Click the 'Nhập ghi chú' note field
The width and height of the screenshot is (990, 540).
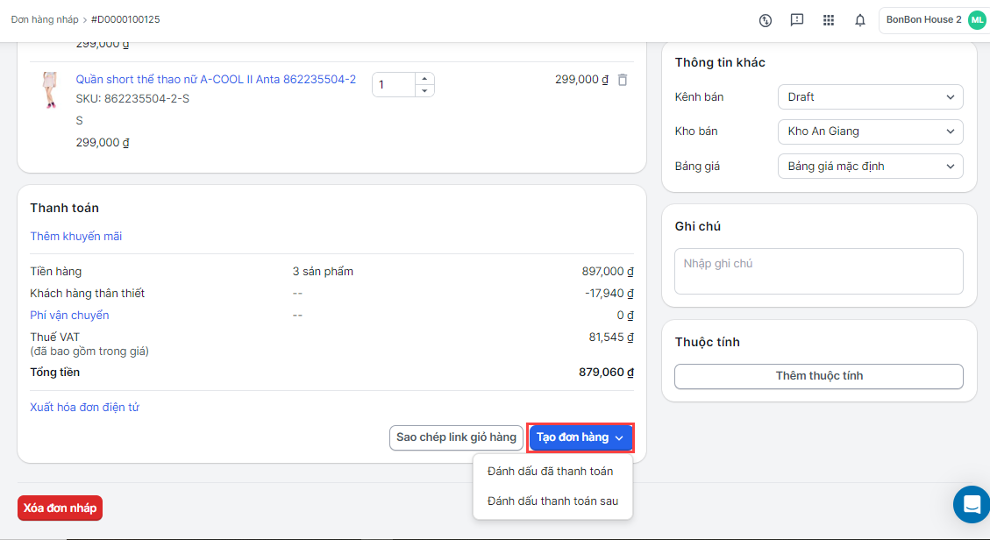[x=818, y=271]
